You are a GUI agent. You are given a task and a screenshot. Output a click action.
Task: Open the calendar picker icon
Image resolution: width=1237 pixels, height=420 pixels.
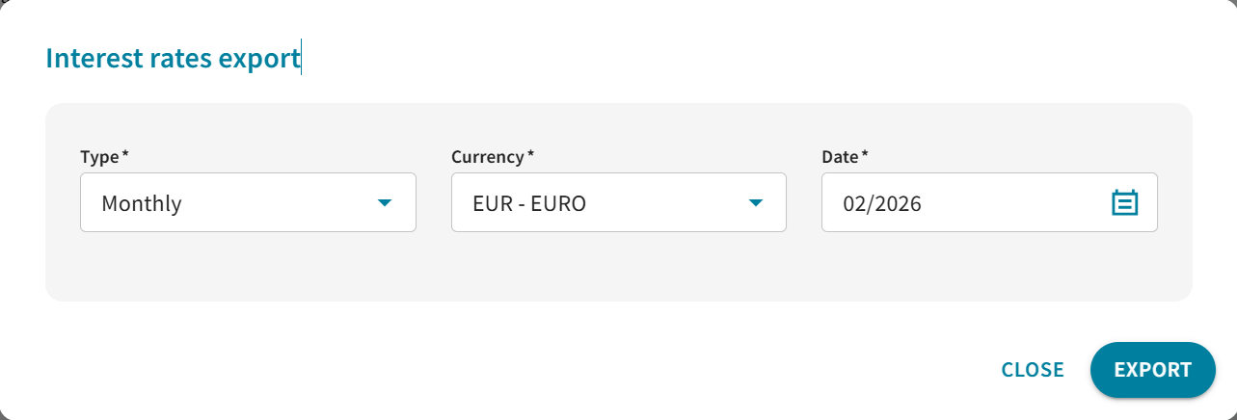click(1125, 203)
